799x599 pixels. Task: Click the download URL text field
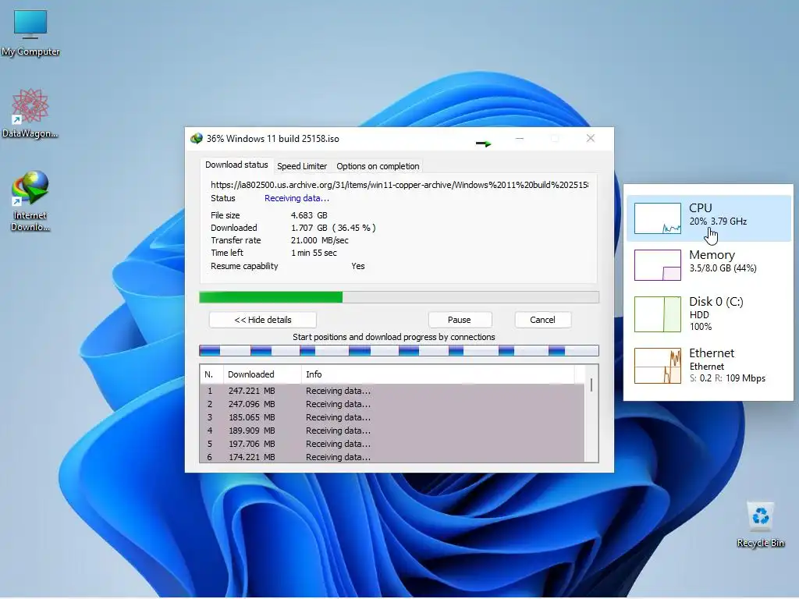point(399,185)
